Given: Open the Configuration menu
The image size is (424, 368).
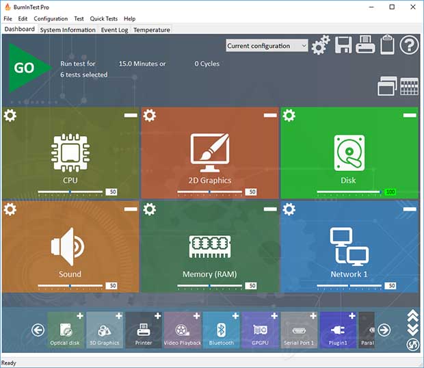Looking at the screenshot, I should click(51, 18).
